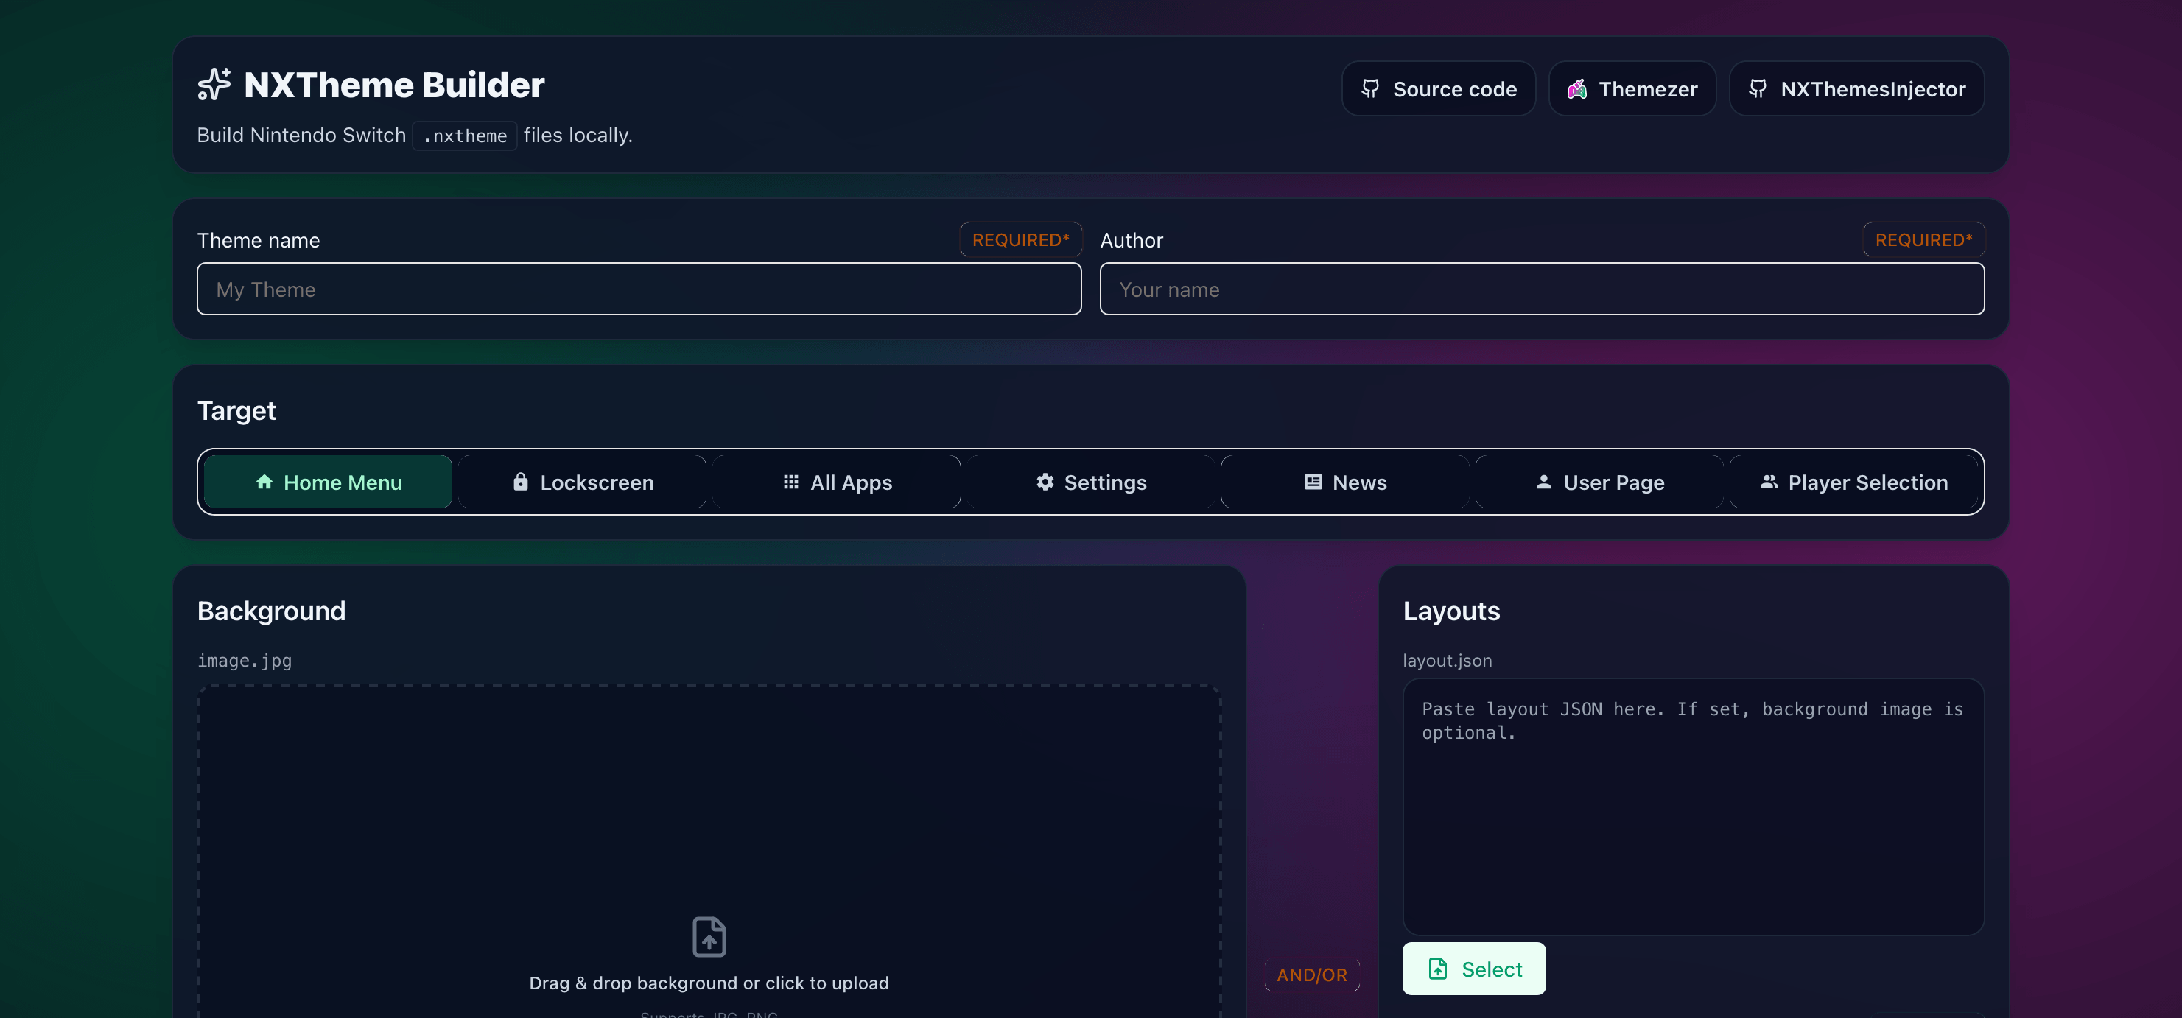Screen dimensions: 2182x1018
Task: Choose the Player Selection target
Action: [x=1853, y=482]
